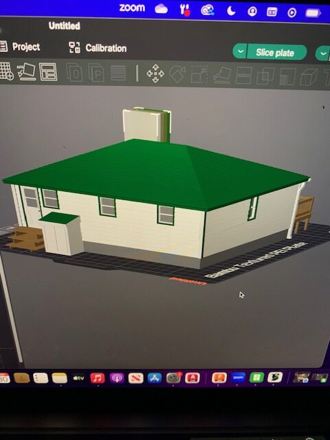Expand the print dropdown arrow beside Slice plate
This screenshot has width=330, height=440.
pos(322,54)
